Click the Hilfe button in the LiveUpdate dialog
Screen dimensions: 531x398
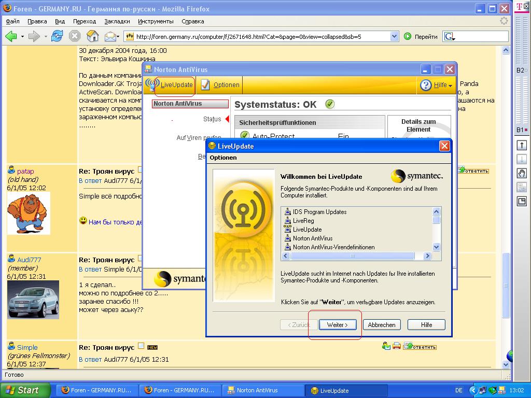click(426, 325)
